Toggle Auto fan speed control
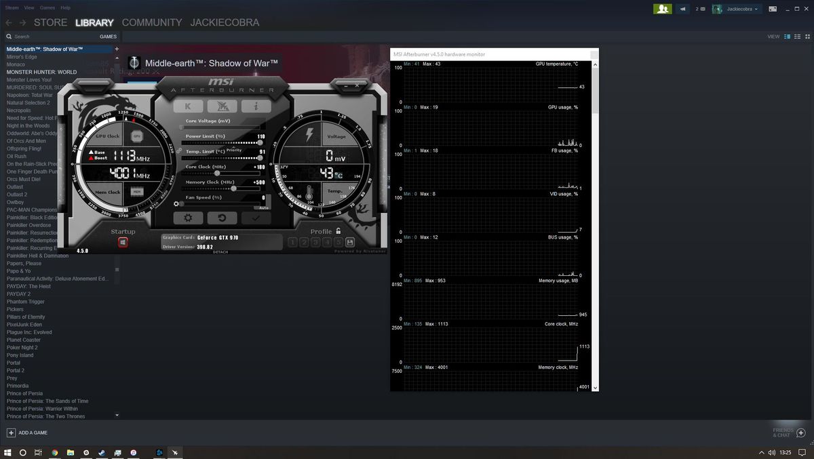 (x=264, y=207)
